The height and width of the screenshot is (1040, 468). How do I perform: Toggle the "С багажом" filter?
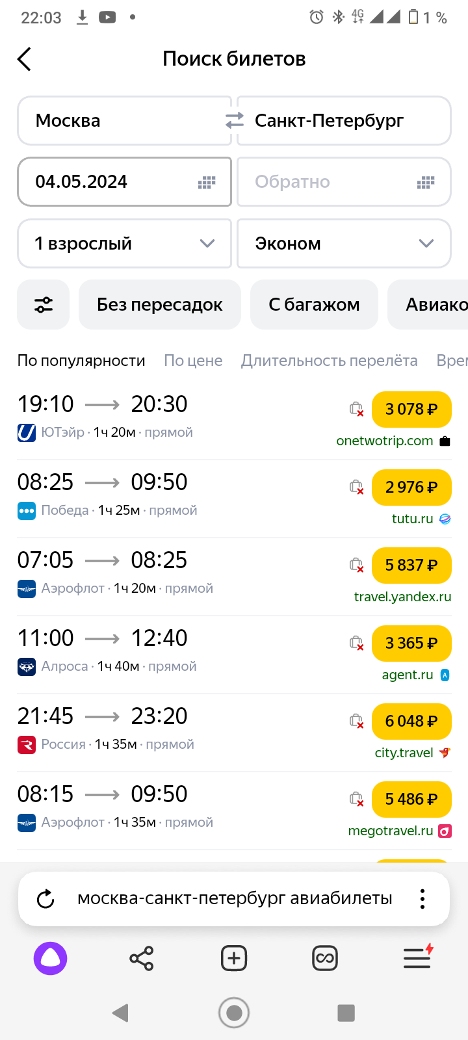point(314,304)
